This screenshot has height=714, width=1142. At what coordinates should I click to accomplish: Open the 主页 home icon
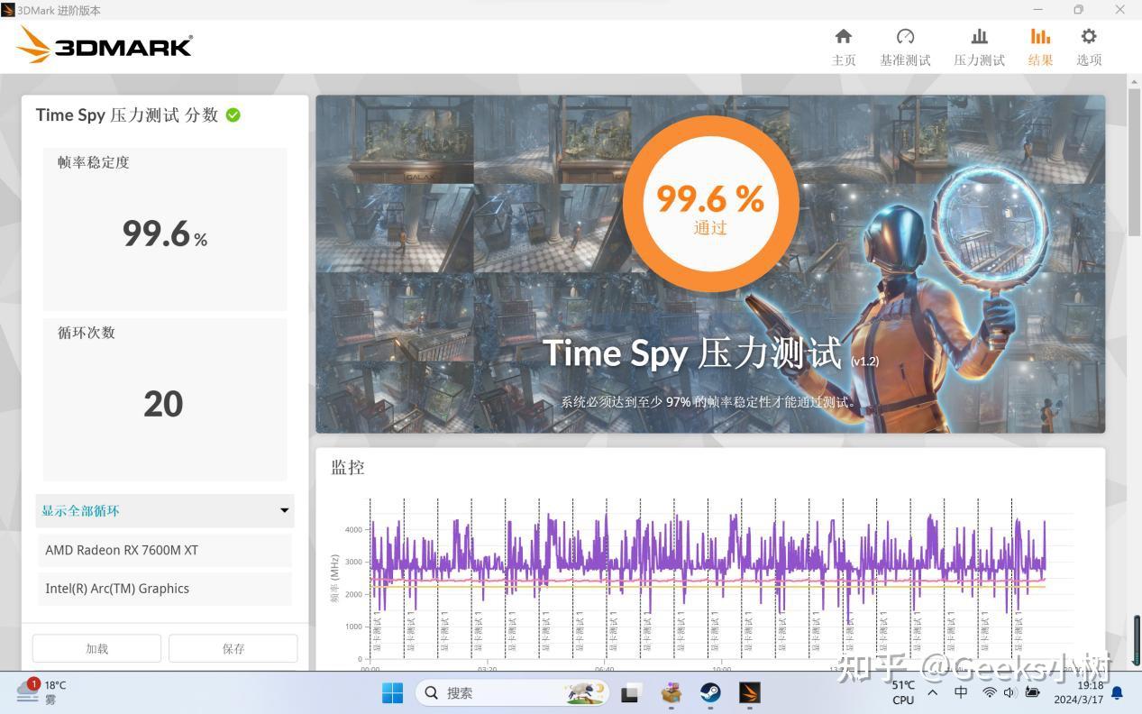[844, 37]
